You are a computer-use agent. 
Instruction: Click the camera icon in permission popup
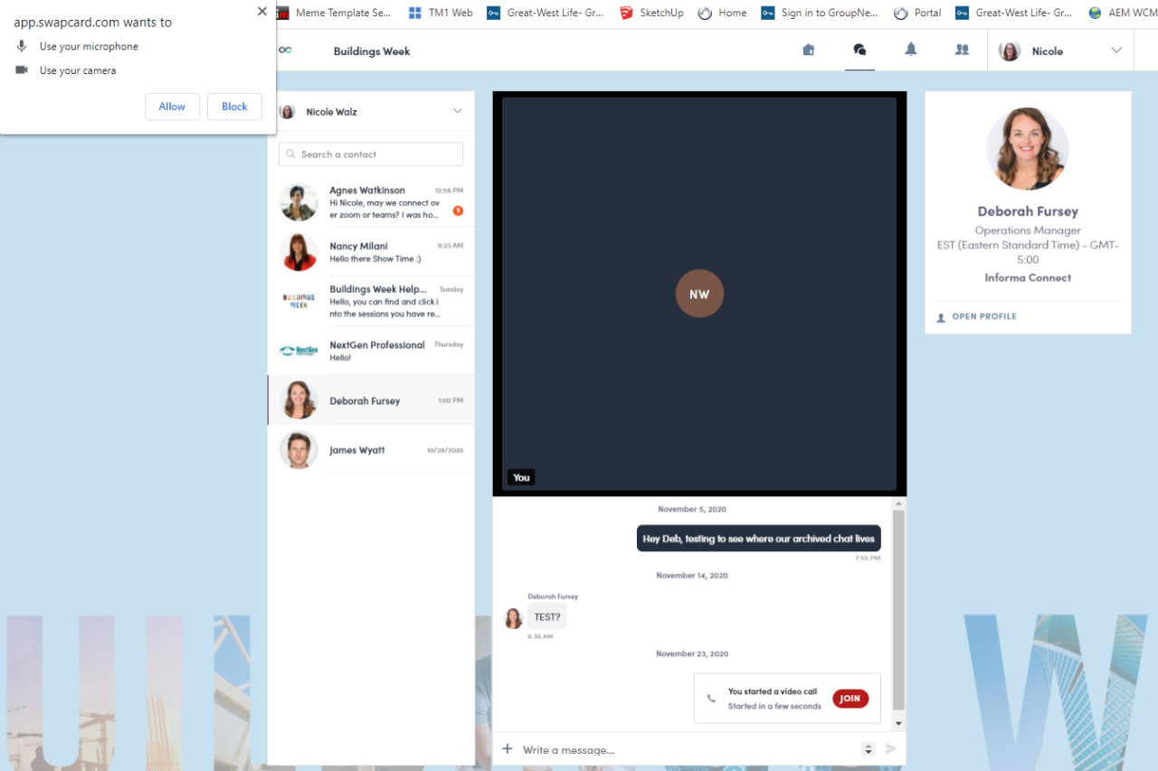22,71
